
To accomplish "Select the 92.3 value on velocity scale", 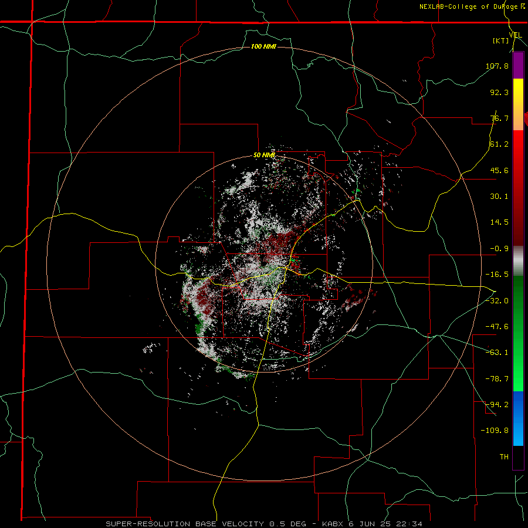I will [499, 92].
